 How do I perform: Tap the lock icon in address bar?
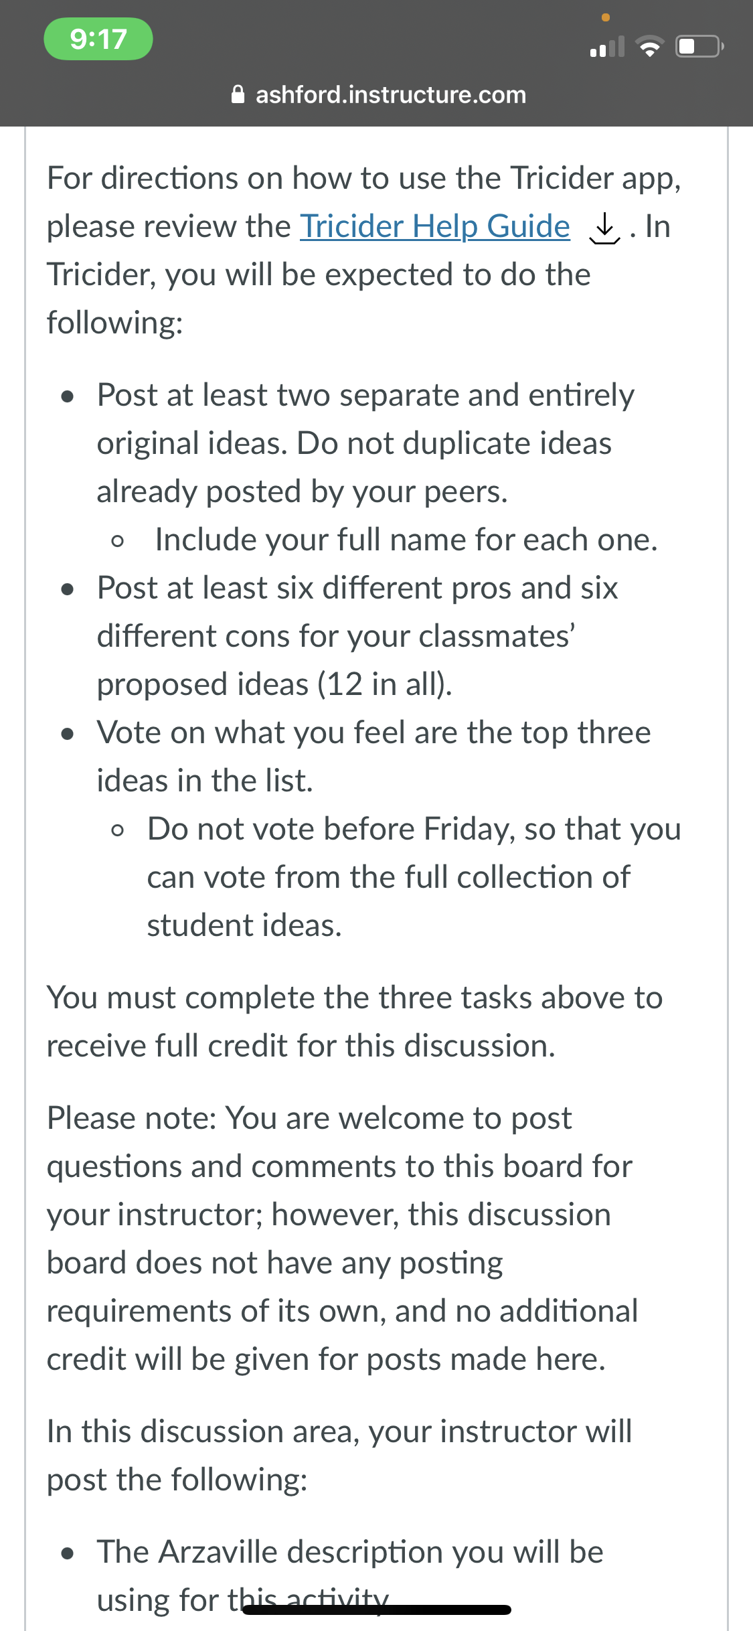pos(238,94)
